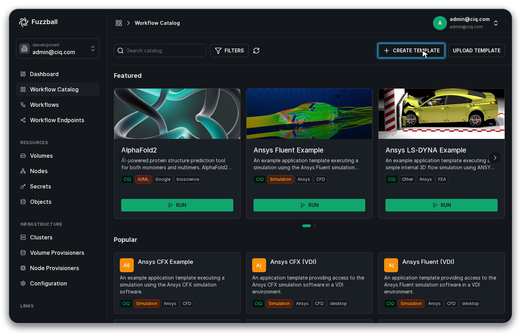
Task: Select Workflow Catalog in sidebar
Action: click(x=58, y=89)
